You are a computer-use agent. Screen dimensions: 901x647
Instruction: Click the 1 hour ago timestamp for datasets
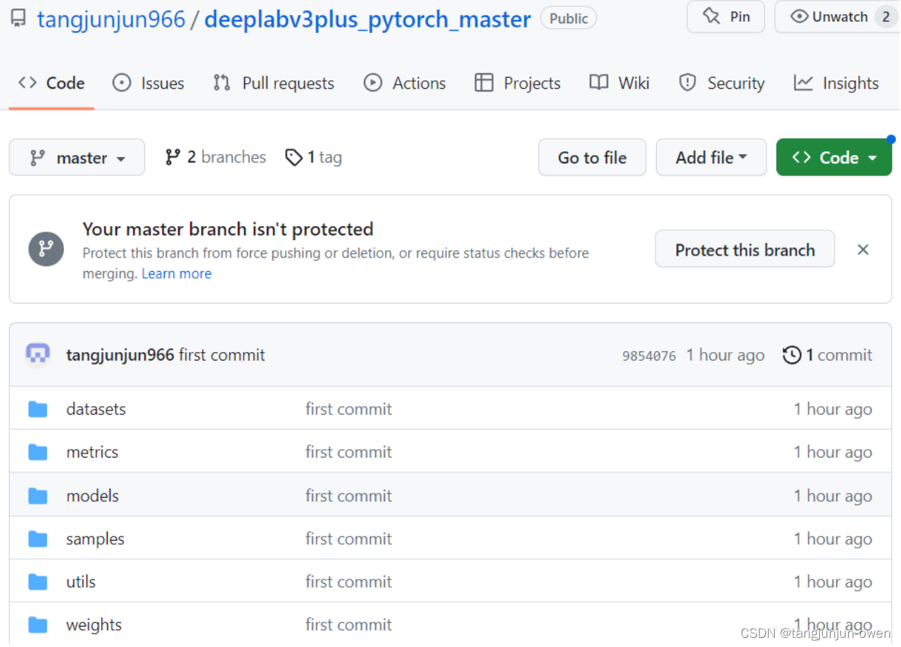click(833, 409)
